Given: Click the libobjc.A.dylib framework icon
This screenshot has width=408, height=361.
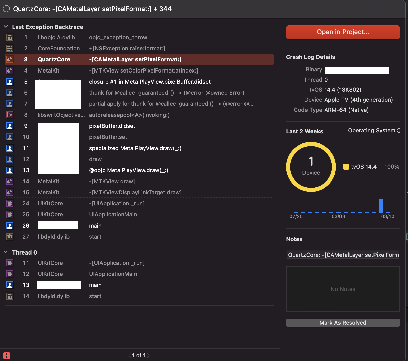Looking at the screenshot, I should (x=9, y=37).
